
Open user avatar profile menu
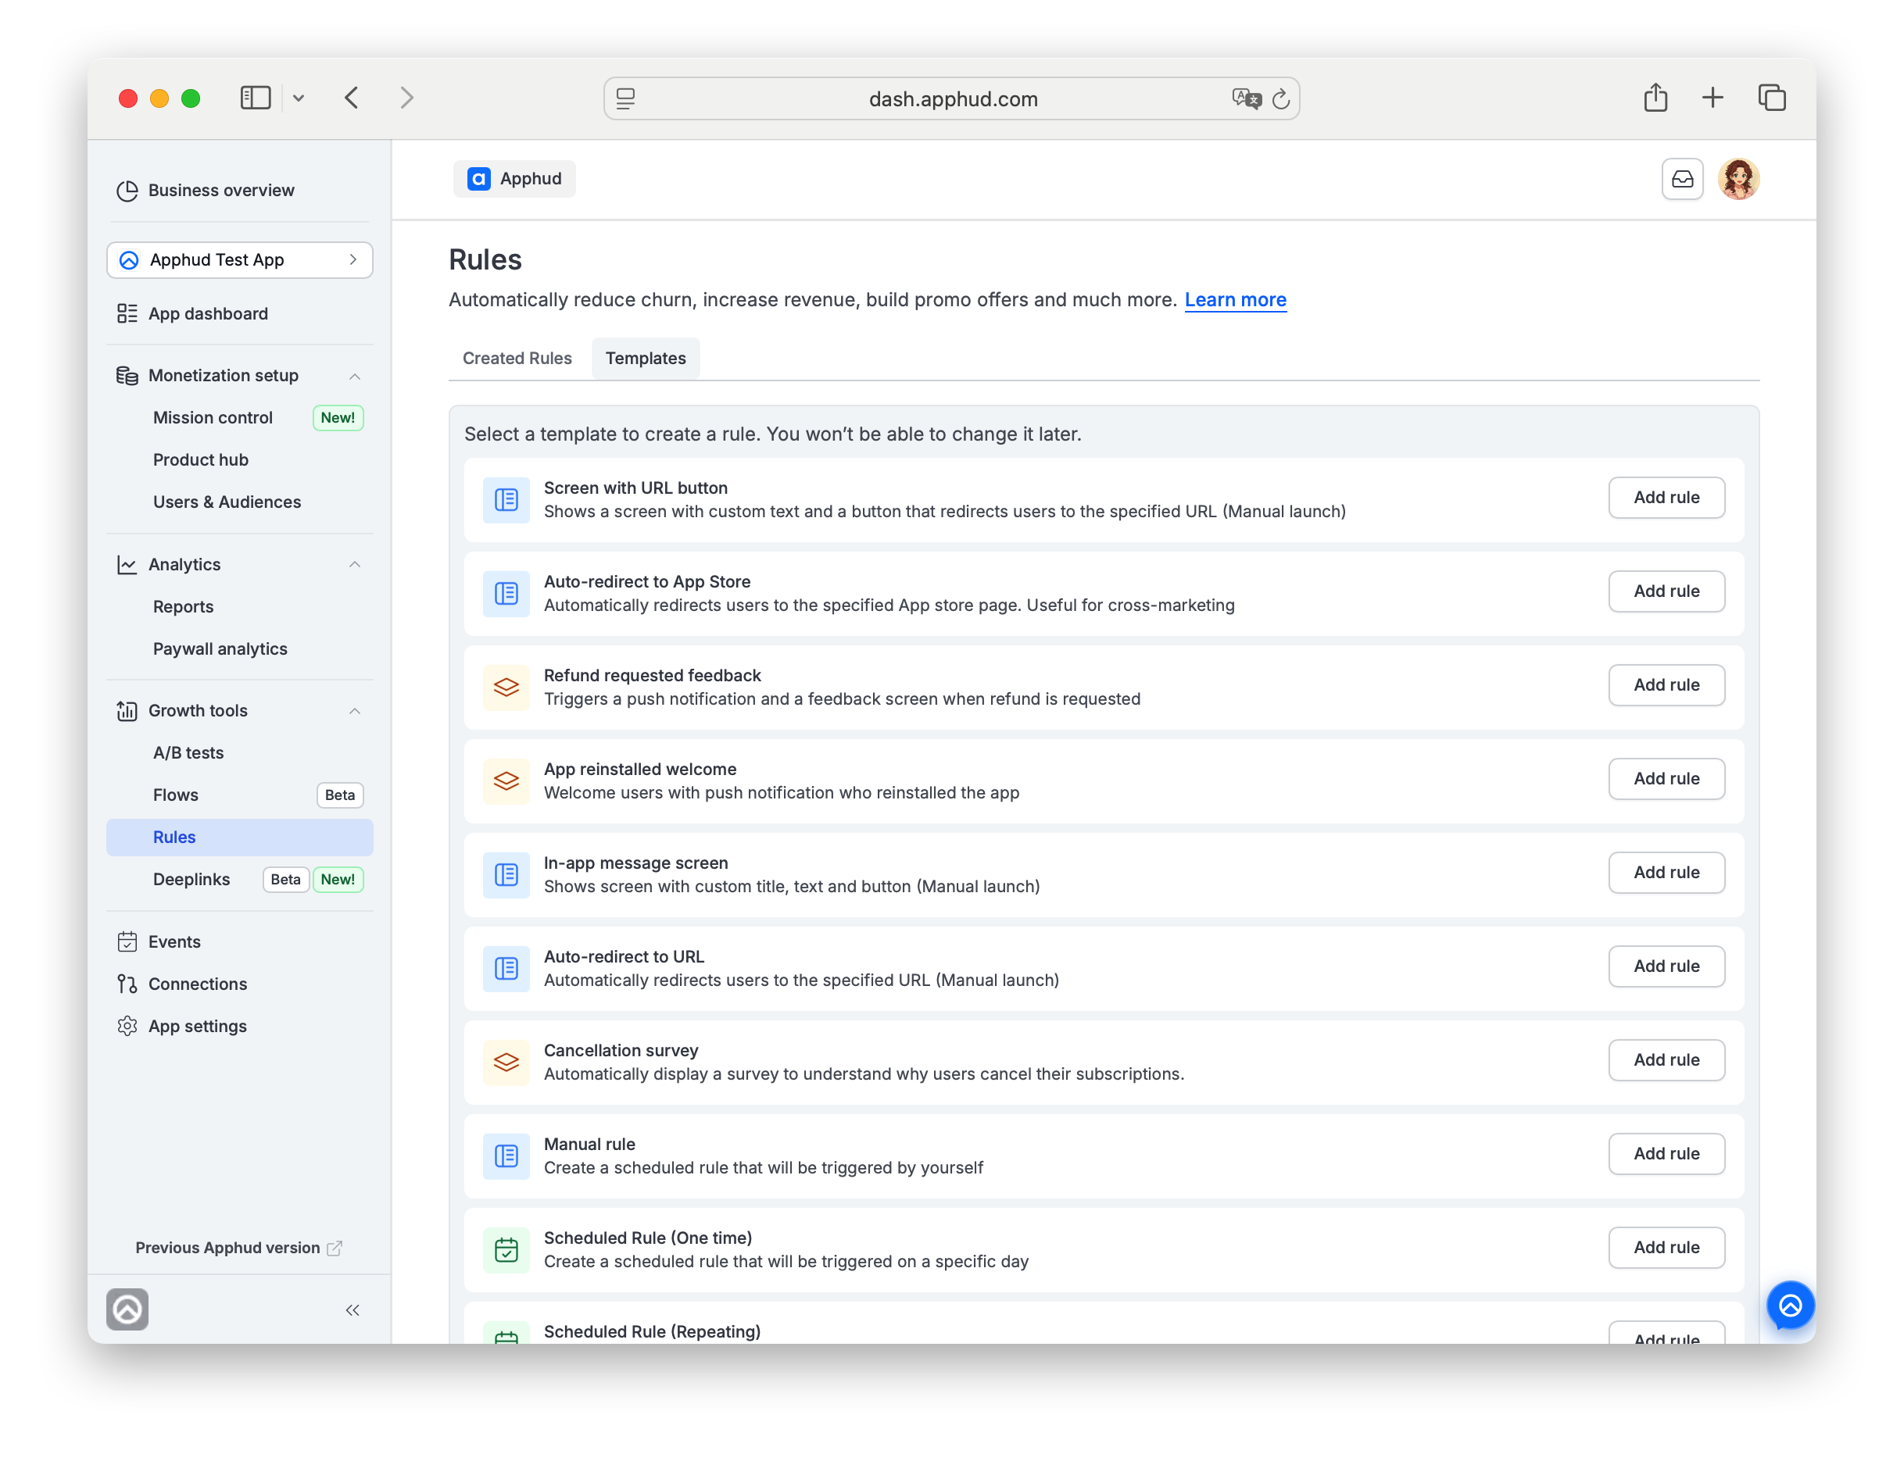[x=1738, y=179]
